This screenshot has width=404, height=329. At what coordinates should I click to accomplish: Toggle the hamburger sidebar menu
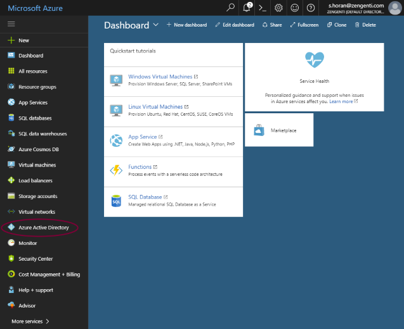tap(11, 24)
